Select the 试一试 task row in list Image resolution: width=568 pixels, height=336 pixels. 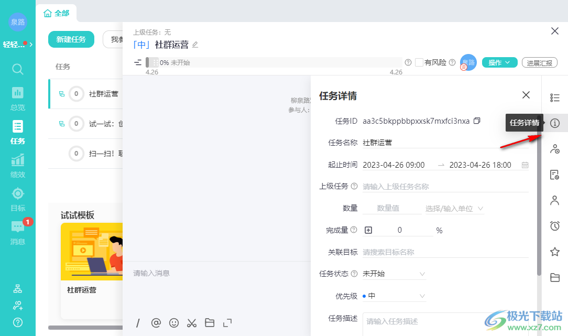(x=86, y=124)
